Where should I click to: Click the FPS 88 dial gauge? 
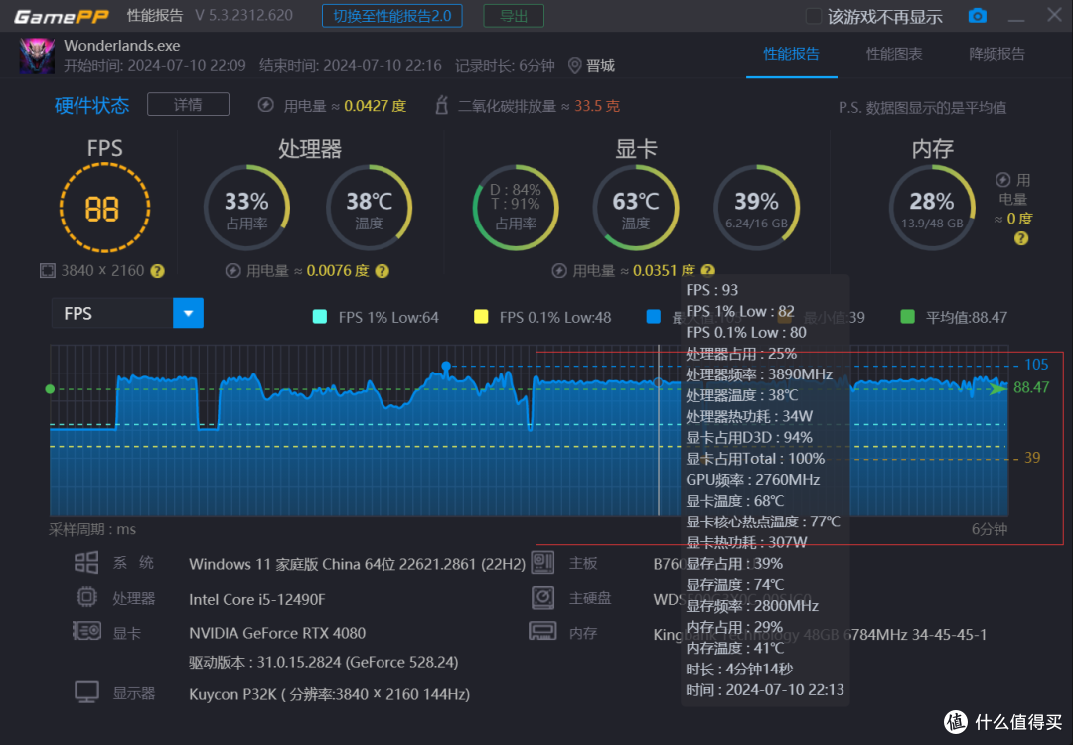(x=104, y=208)
